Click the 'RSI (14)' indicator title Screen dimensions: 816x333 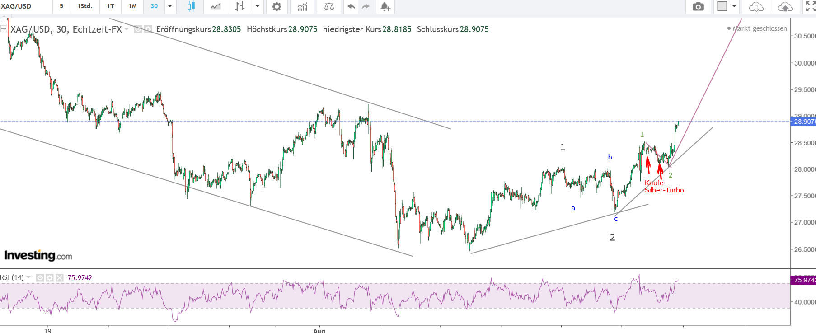pos(12,277)
